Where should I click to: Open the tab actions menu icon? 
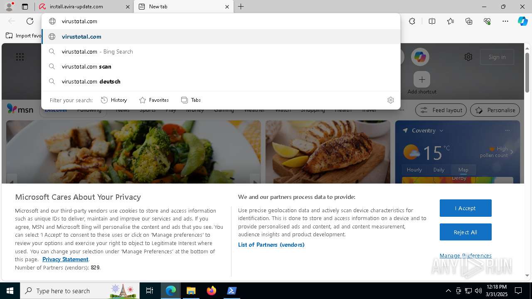(x=25, y=7)
